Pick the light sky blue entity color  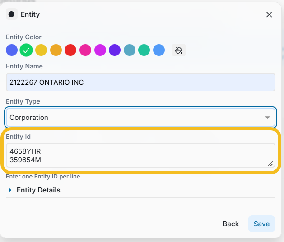click(159, 50)
